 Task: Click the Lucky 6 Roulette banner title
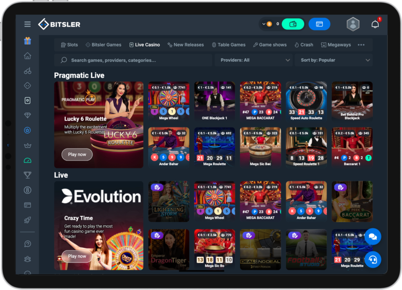point(85,119)
